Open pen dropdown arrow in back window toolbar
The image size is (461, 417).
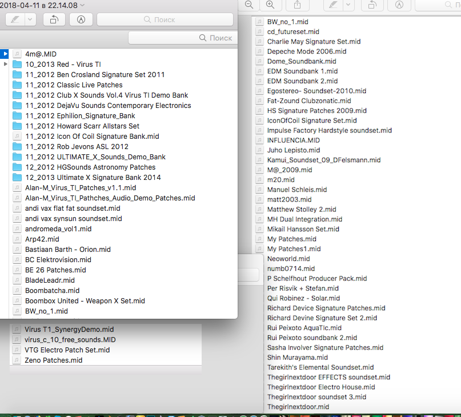[x=348, y=5]
